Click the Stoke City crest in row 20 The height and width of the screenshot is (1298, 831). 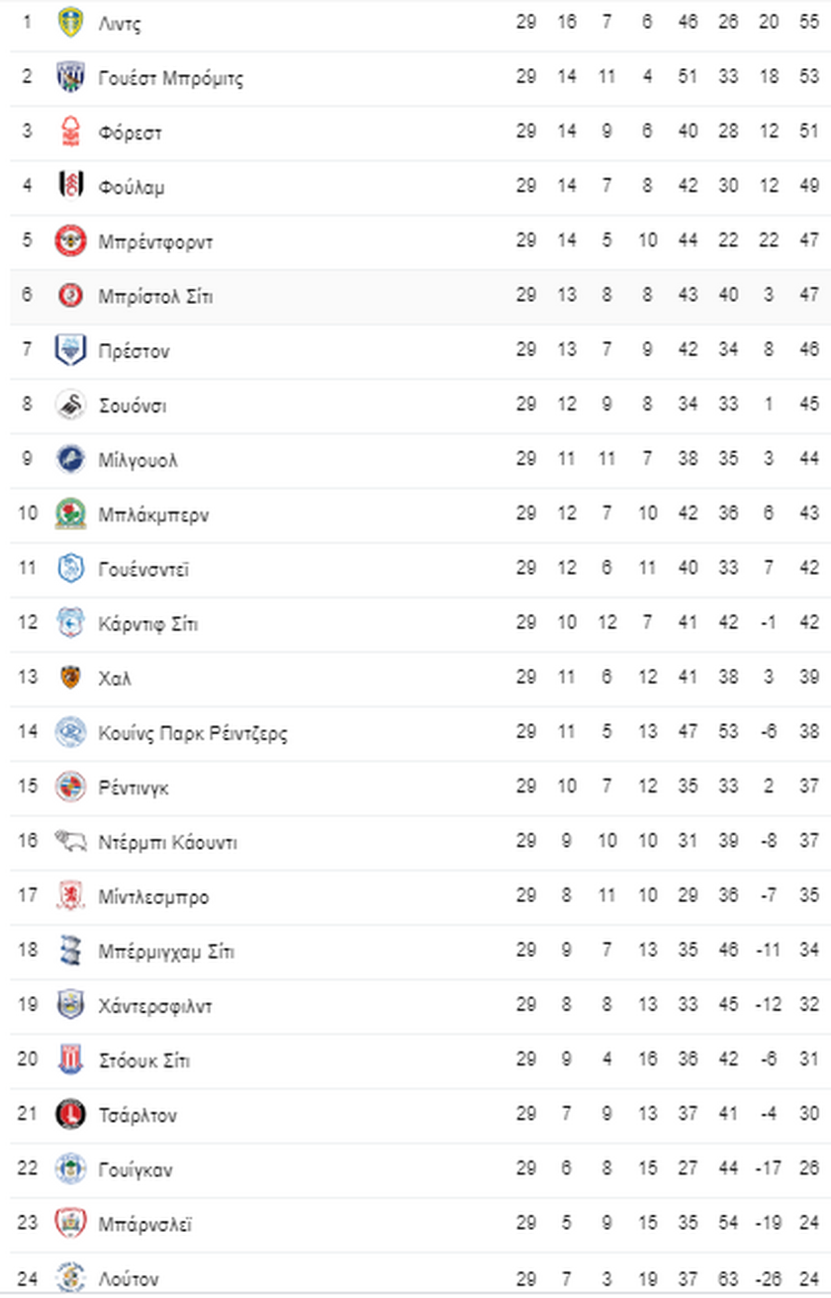click(x=70, y=1060)
